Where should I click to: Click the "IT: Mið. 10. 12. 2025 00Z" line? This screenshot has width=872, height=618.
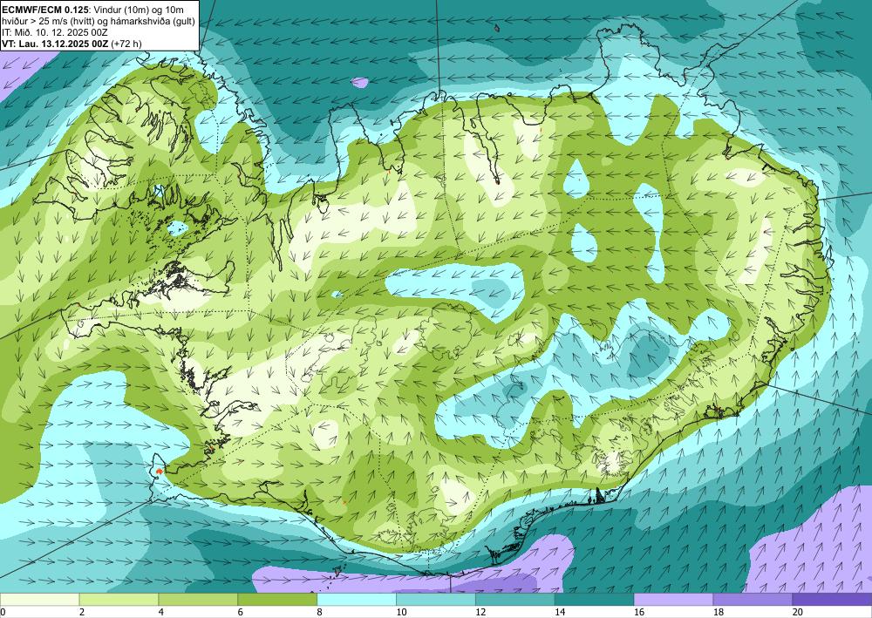point(54,32)
